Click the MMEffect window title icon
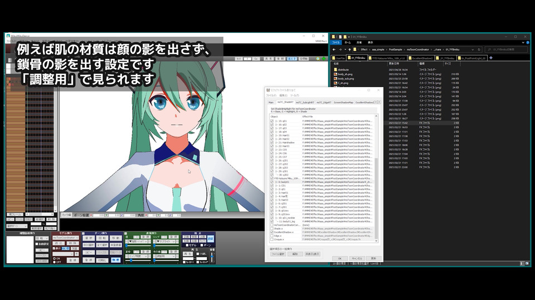The image size is (535, 300). click(268, 90)
